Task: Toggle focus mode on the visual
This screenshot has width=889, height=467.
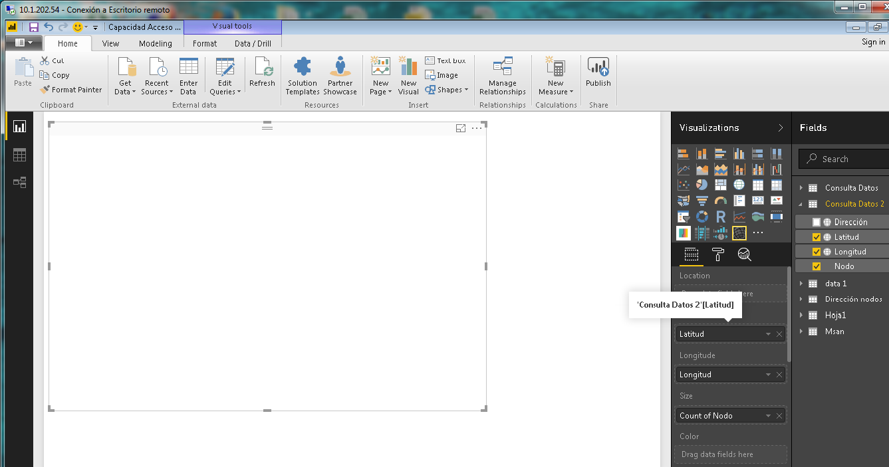Action: tap(461, 128)
